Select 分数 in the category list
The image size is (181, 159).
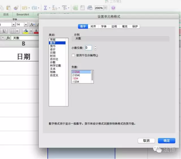click(x=57, y=62)
